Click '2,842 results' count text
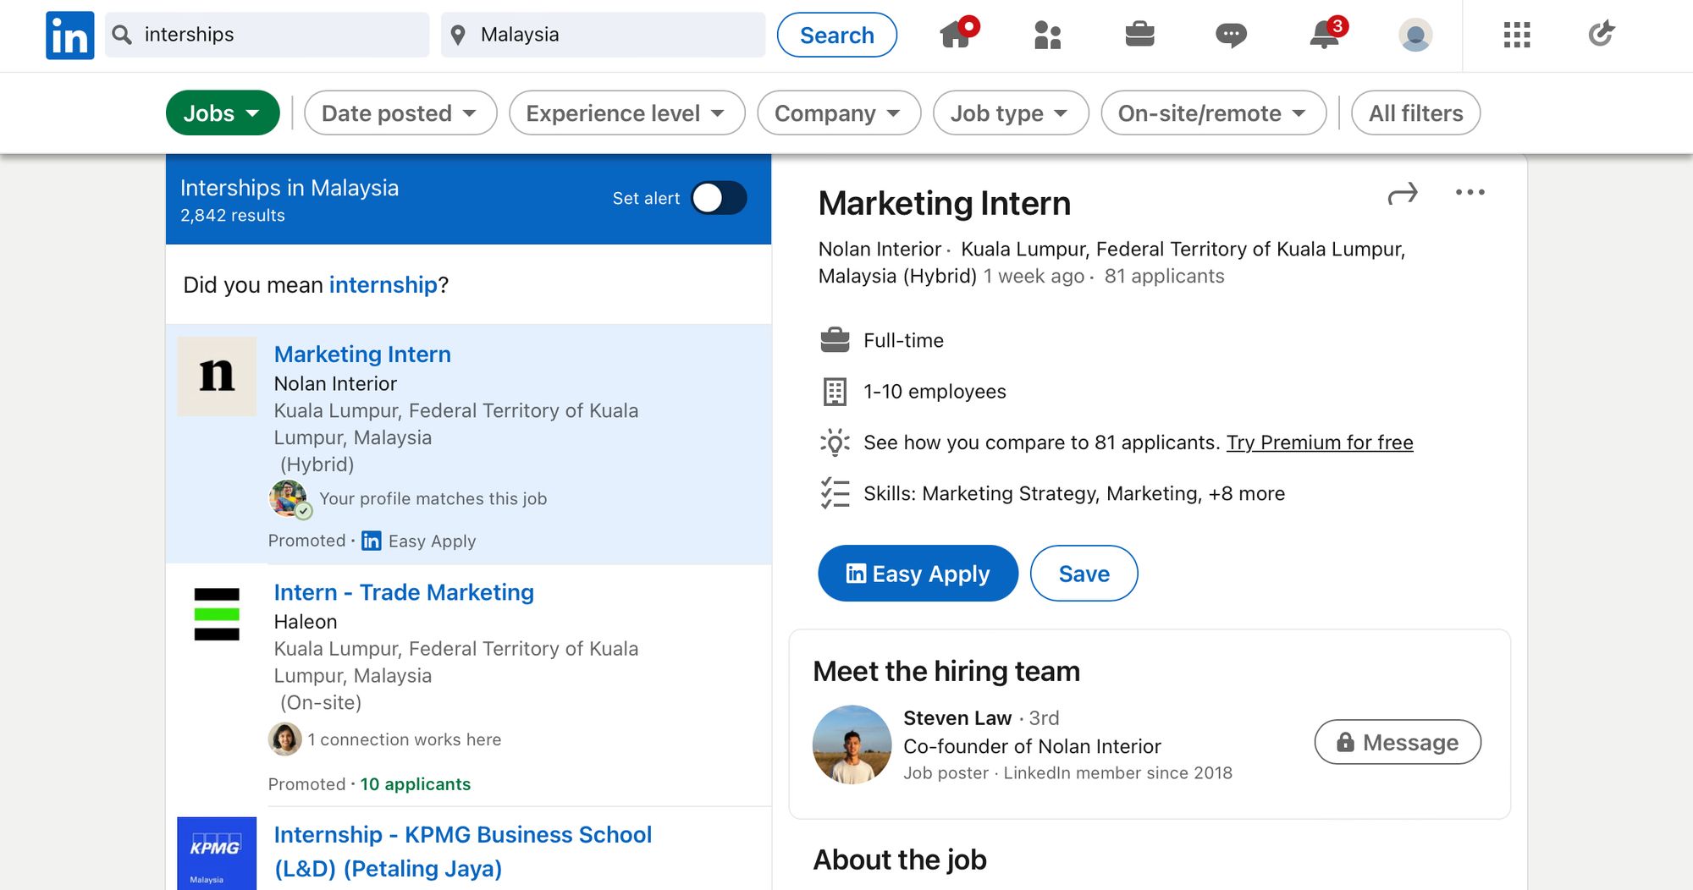1693x890 pixels. 233,215
